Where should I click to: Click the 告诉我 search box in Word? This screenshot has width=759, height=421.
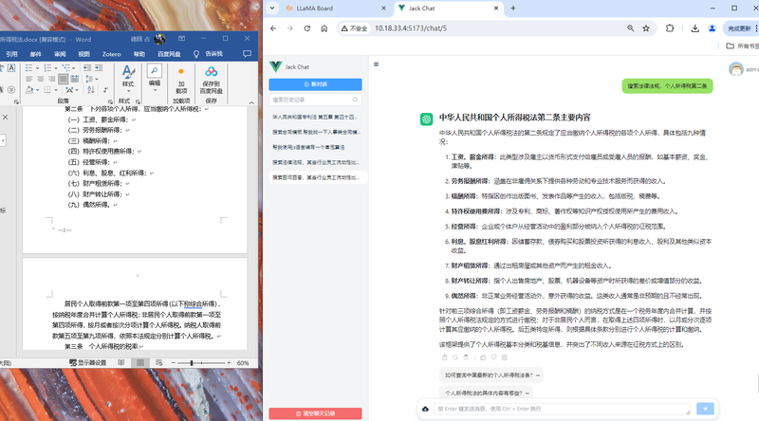(x=209, y=54)
